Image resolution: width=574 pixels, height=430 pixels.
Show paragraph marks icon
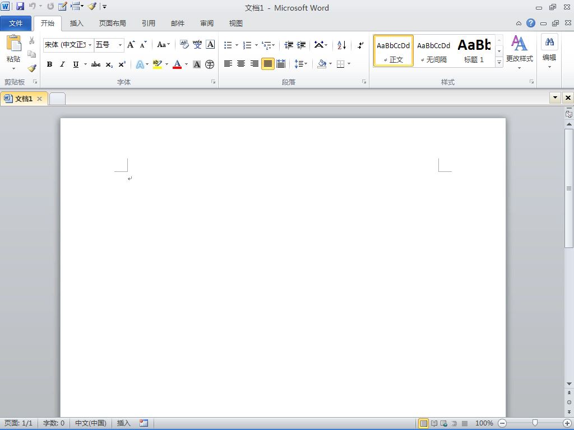pos(360,45)
